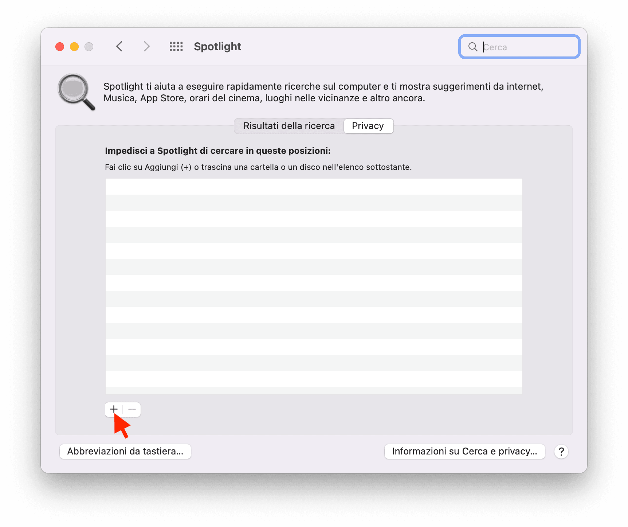This screenshot has width=628, height=527.
Task: Click the magnifier icon in search field
Action: click(x=473, y=47)
